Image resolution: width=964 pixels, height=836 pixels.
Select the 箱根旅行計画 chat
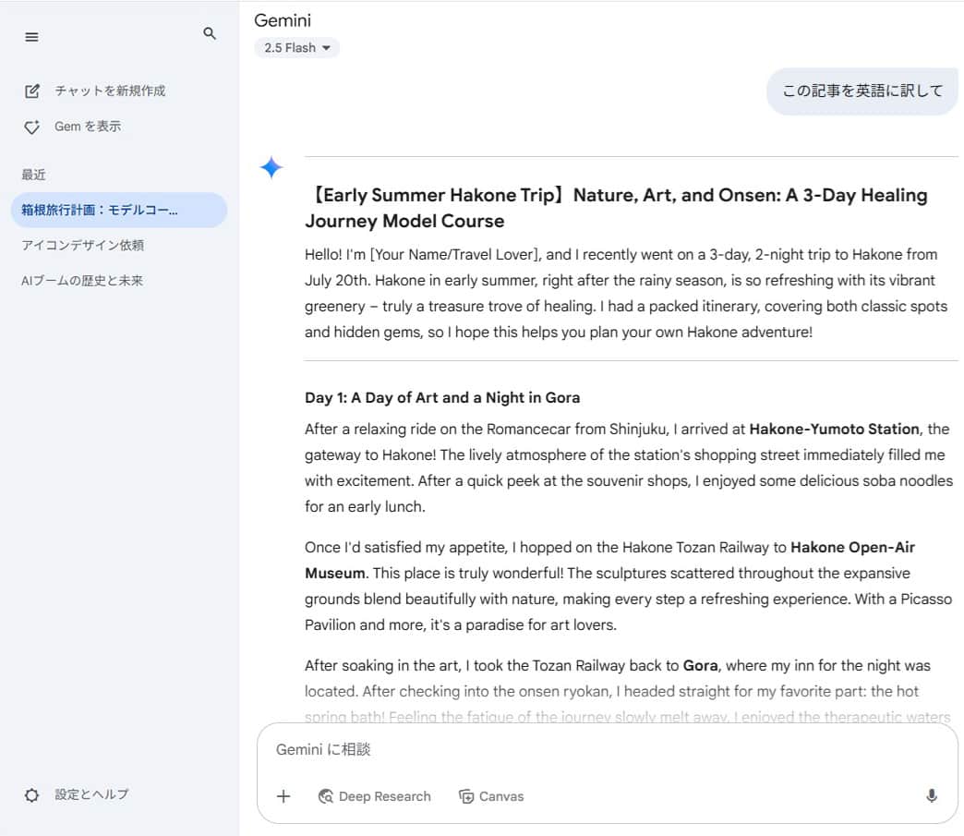pyautogui.click(x=119, y=210)
